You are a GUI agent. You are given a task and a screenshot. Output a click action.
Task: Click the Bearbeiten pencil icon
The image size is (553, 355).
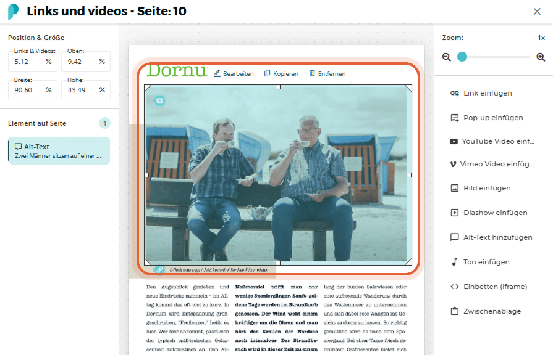(x=217, y=73)
